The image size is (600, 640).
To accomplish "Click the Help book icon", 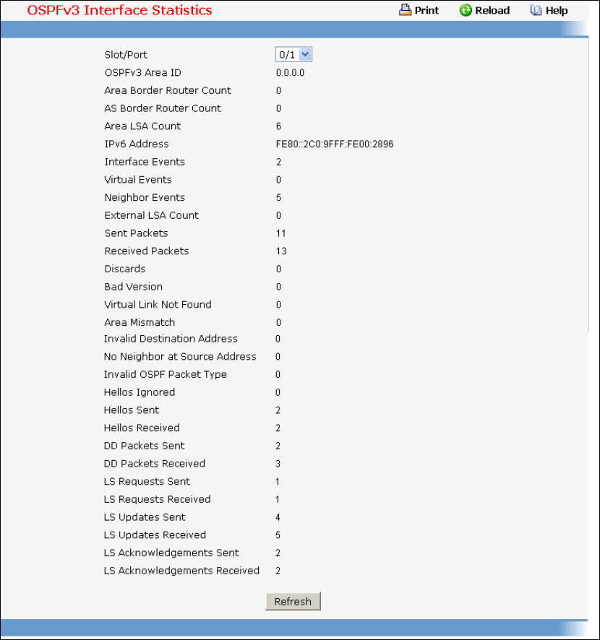I will [x=536, y=10].
